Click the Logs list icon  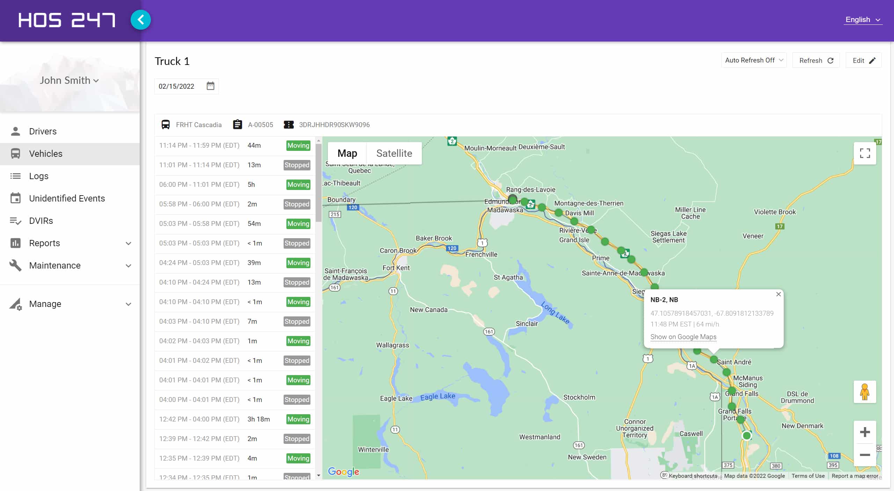tap(15, 176)
